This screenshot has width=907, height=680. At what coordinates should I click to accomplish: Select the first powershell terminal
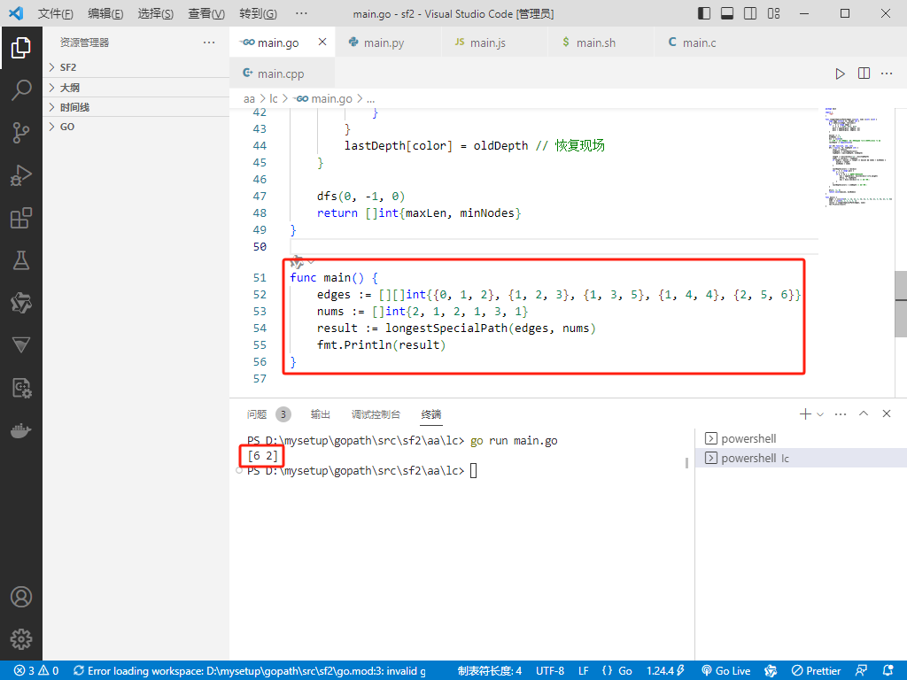tap(801, 438)
